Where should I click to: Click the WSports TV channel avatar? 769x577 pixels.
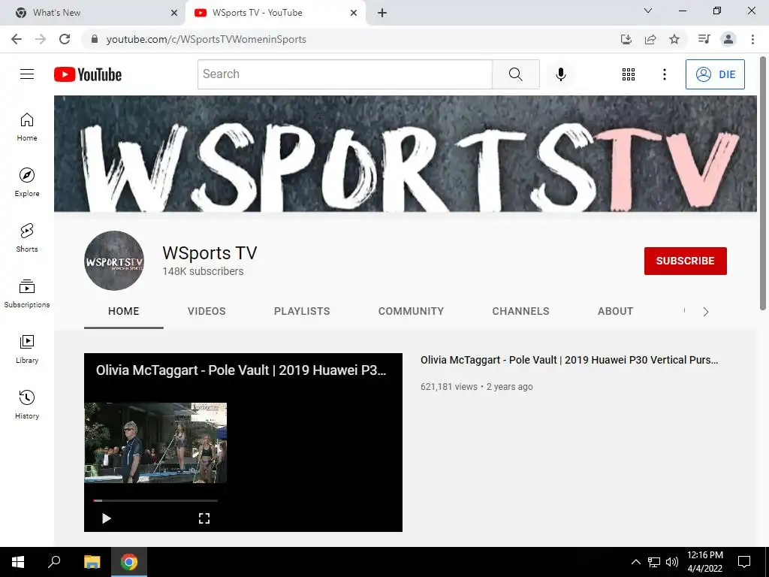pos(114,261)
